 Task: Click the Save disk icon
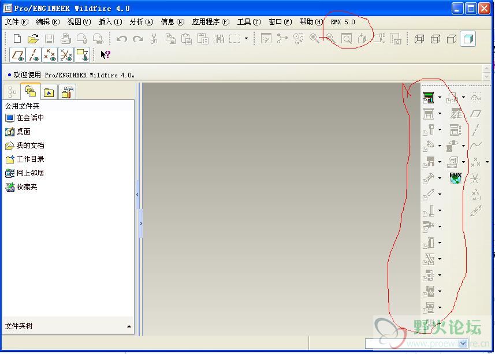49,39
